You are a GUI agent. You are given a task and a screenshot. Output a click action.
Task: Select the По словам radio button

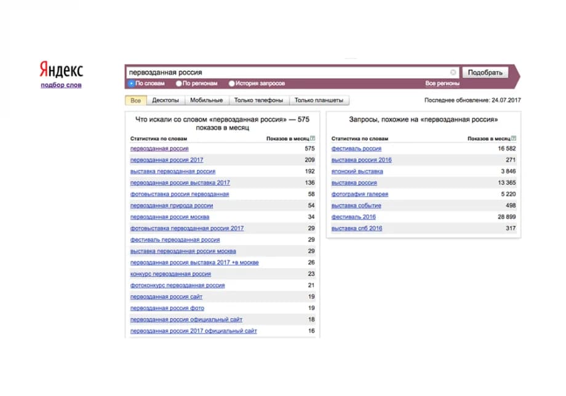[132, 83]
